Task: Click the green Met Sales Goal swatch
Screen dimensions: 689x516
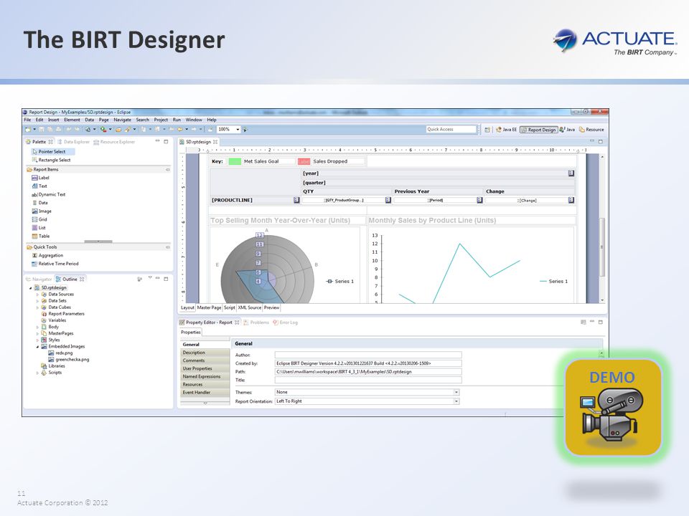Action: pyautogui.click(x=235, y=161)
